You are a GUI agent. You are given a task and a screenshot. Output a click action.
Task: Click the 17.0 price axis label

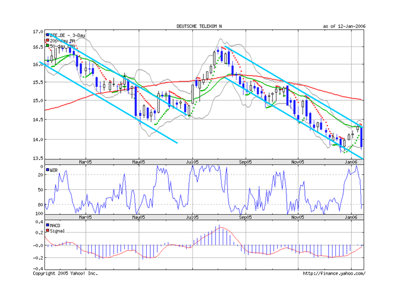click(38, 32)
